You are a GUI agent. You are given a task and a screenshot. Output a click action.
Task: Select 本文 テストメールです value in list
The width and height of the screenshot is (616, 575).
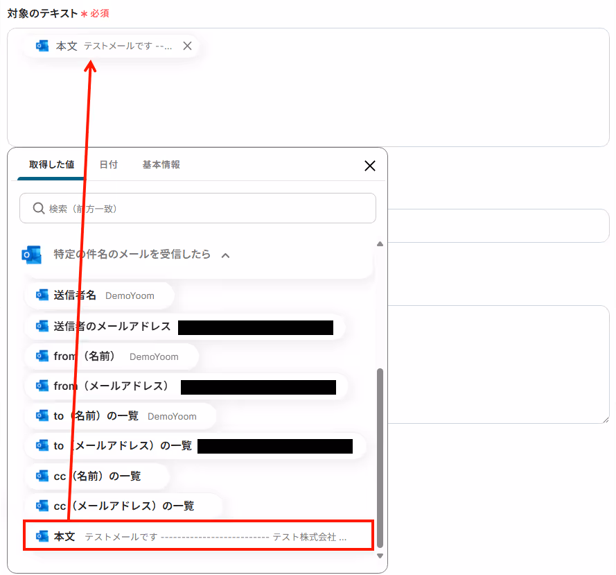[198, 535]
